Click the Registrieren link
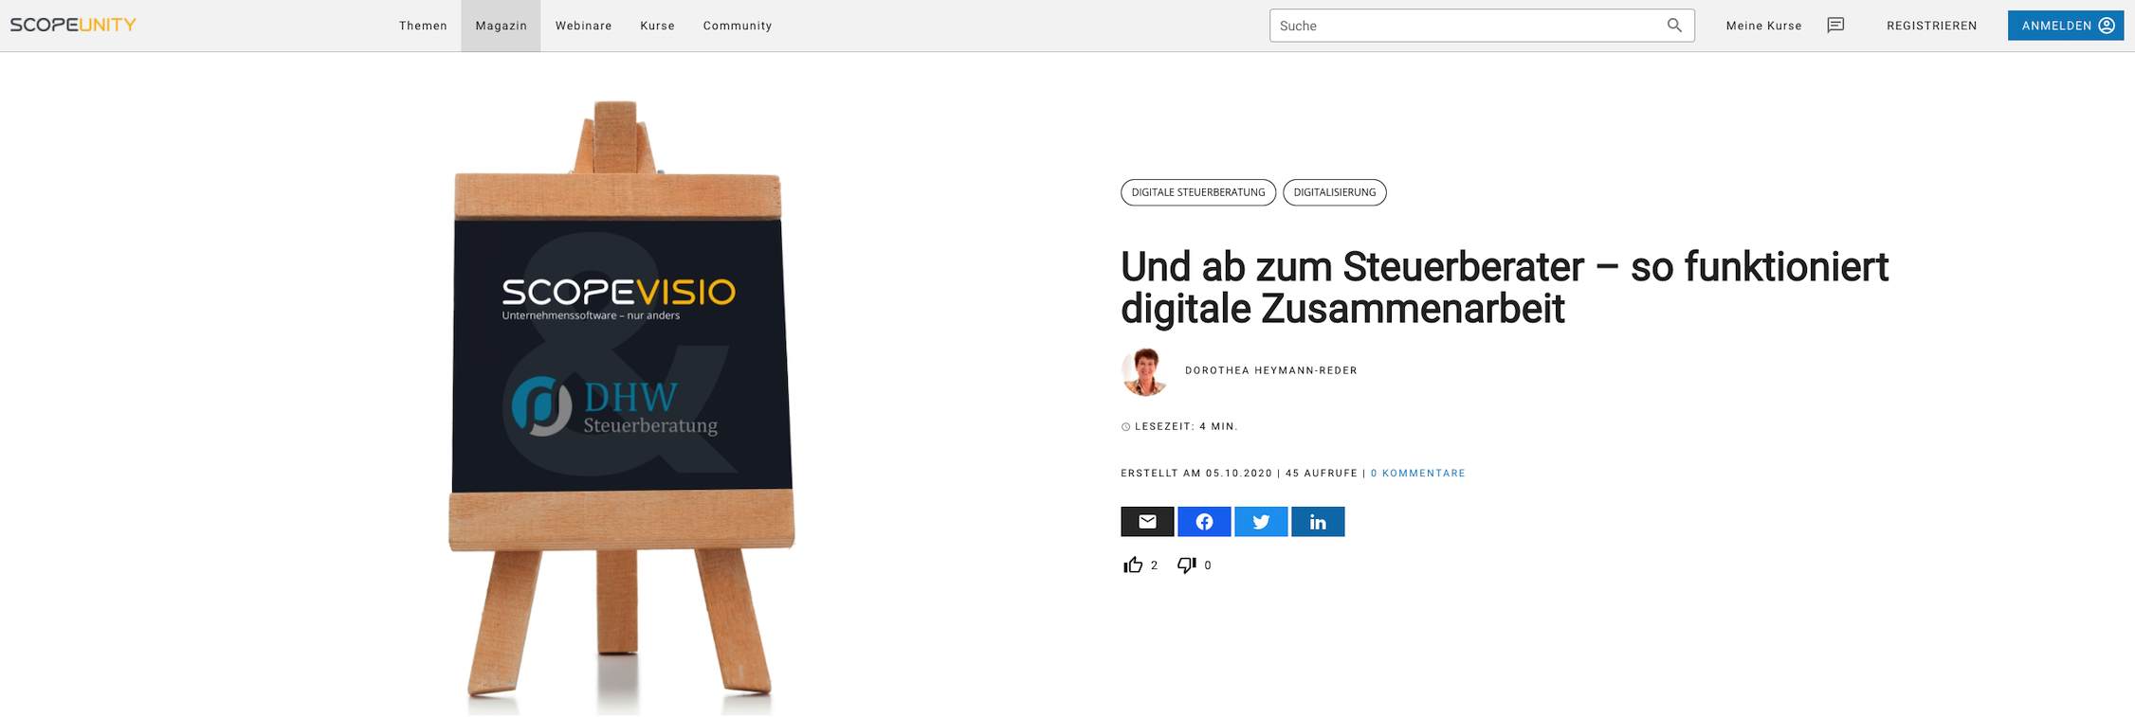This screenshot has height=717, width=2135. click(1932, 26)
